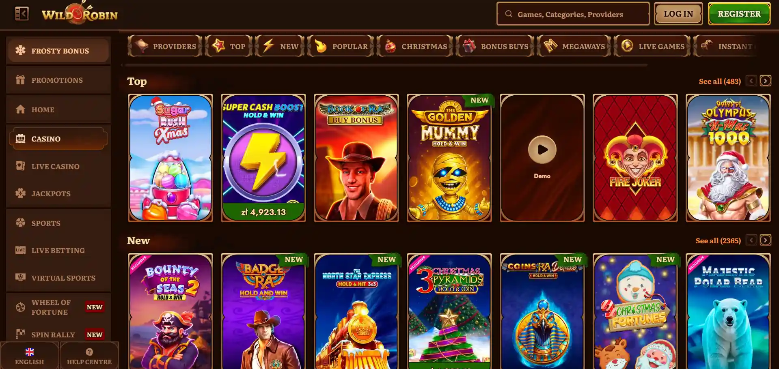This screenshot has width=779, height=369.
Task: Go to Home via house icon
Action: [20, 109]
